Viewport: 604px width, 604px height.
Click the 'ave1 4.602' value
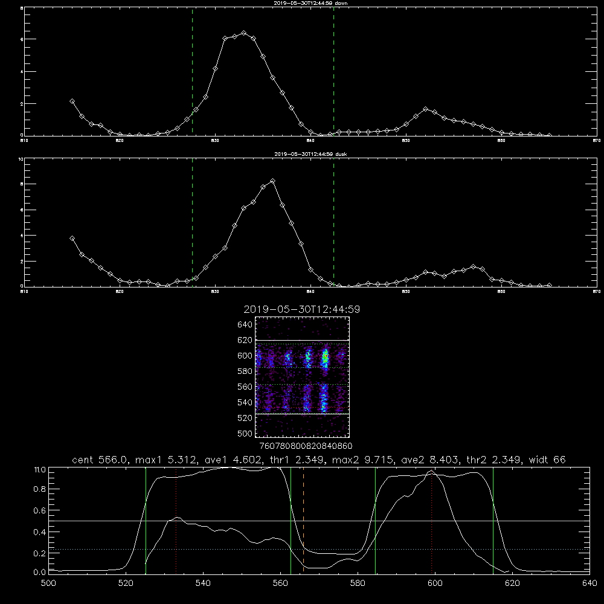[x=233, y=460]
